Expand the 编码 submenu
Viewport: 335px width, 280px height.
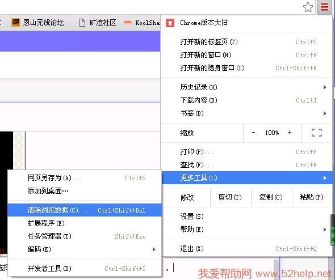point(85,249)
